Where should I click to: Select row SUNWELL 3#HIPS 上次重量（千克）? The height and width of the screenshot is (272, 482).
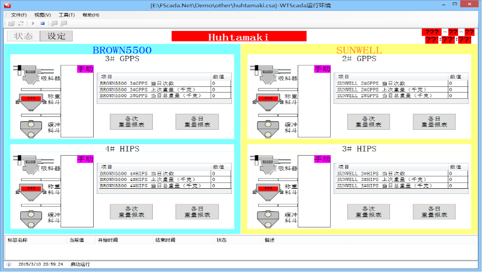pyautogui.click(x=402, y=179)
